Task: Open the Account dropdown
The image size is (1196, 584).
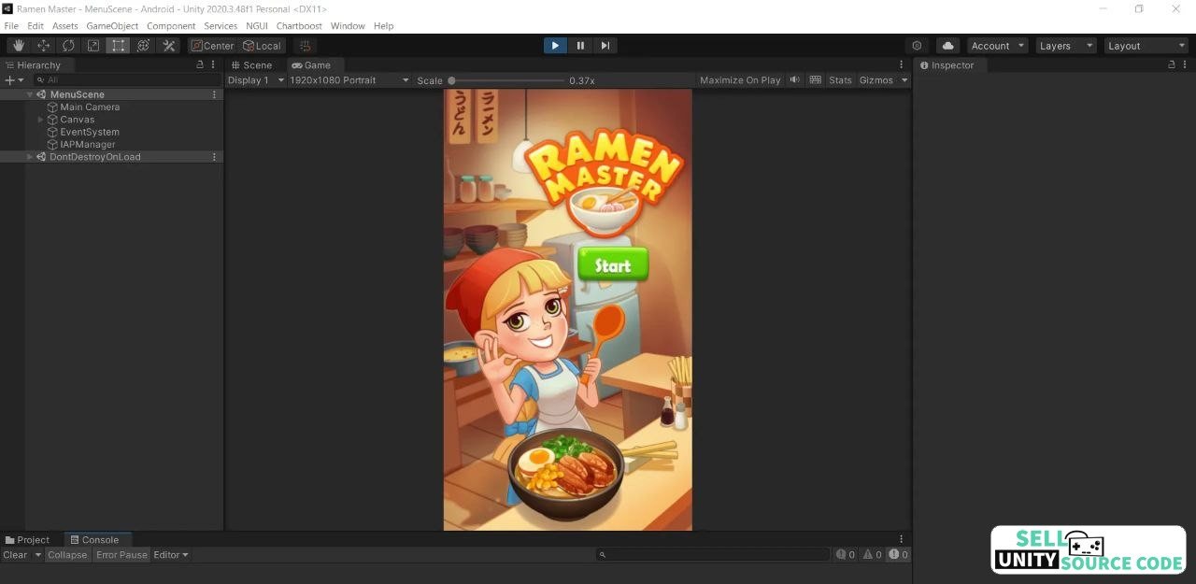Action: click(997, 46)
